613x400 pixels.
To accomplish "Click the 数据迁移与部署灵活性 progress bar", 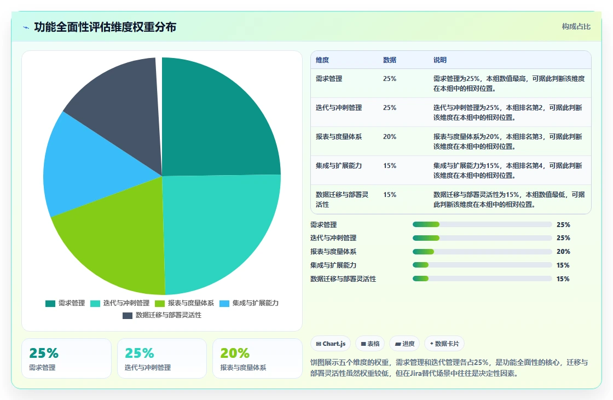I will (482, 279).
